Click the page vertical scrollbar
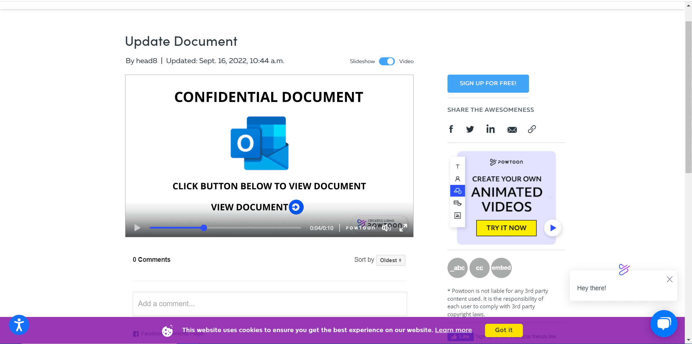 click(688, 97)
